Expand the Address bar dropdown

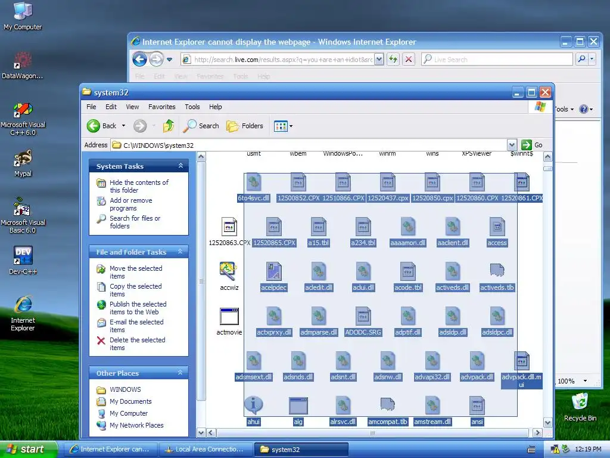click(x=512, y=145)
